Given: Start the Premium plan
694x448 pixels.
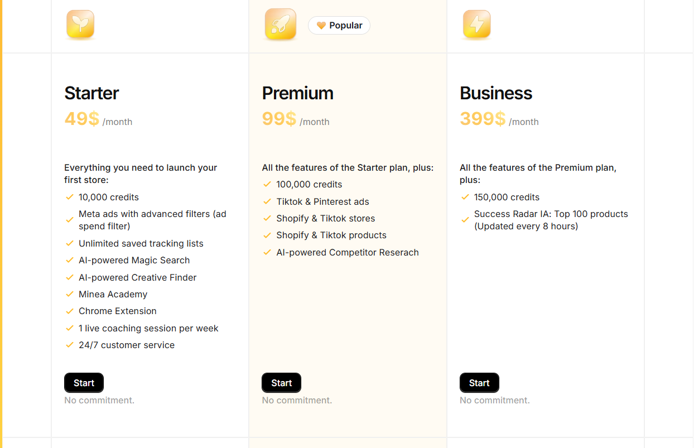Looking at the screenshot, I should (281, 383).
